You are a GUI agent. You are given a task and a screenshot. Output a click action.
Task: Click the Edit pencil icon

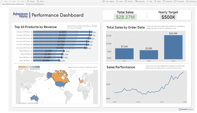(147, 1)
